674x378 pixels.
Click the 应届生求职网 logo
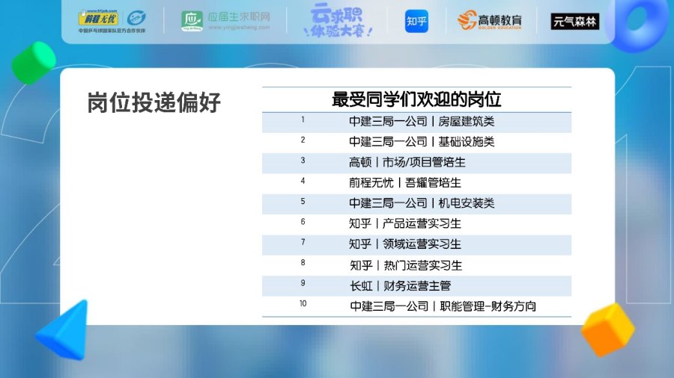(225, 21)
